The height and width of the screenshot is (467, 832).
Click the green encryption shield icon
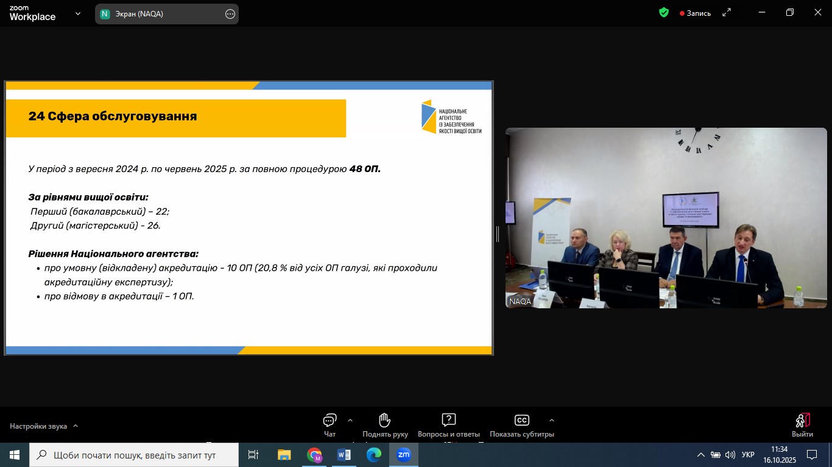[x=664, y=13]
